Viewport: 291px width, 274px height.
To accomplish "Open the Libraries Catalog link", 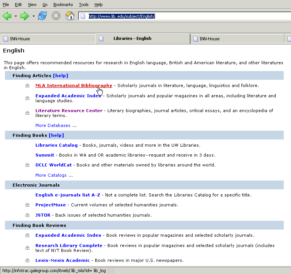I will coord(56,145).
